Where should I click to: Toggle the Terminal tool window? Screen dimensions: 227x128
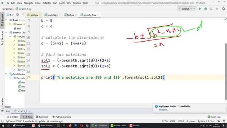tap(42, 117)
